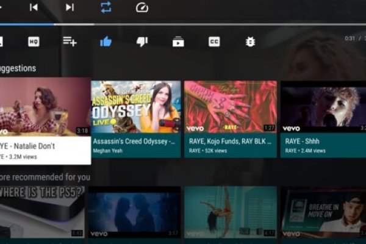
Task: Toggle closed captions with CC button
Action: [x=214, y=41]
